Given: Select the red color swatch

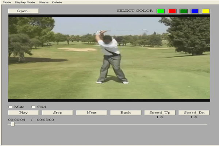Looking at the screenshot, I should point(172,11).
